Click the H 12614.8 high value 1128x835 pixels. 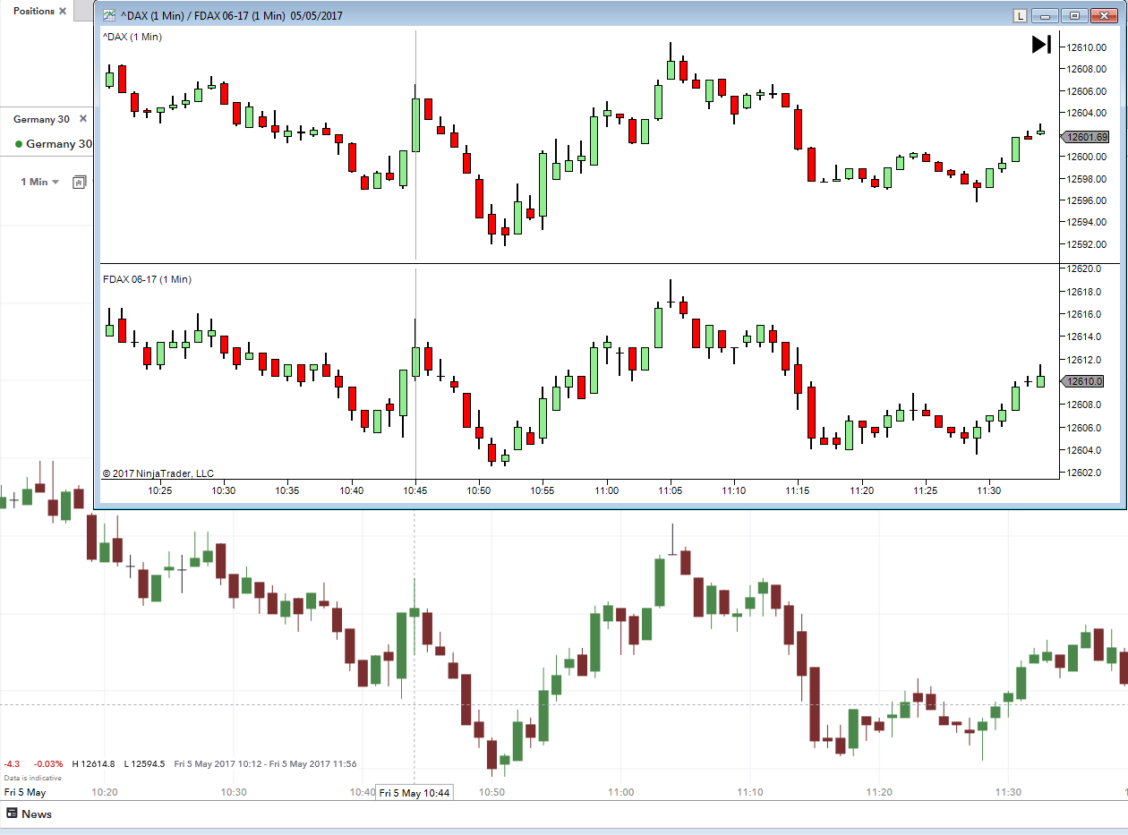[x=93, y=763]
